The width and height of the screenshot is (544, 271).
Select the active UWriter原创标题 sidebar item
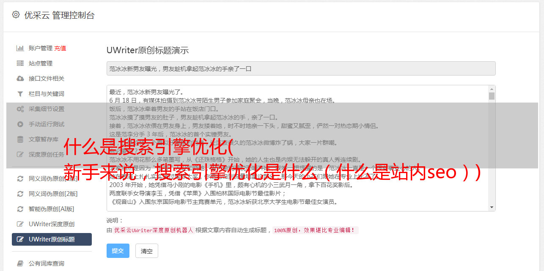(52, 239)
